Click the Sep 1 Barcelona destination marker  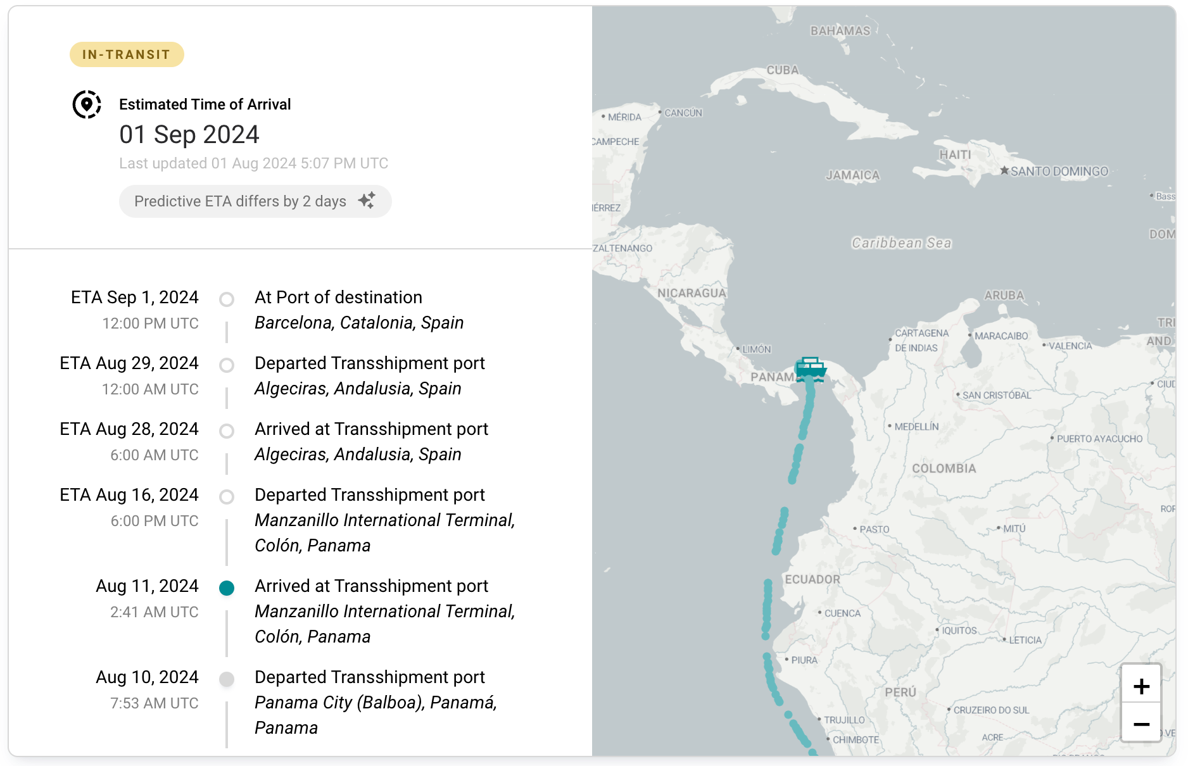227,299
